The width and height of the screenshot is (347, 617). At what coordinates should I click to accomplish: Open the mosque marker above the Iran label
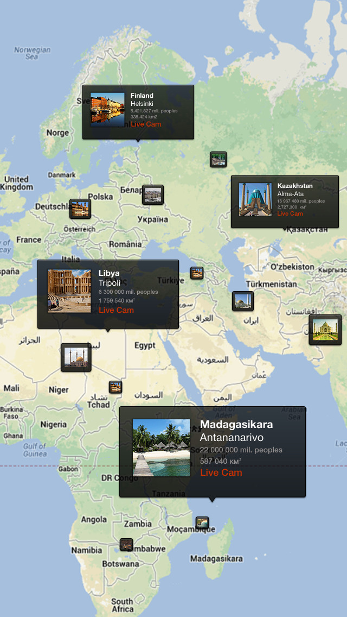(x=242, y=301)
